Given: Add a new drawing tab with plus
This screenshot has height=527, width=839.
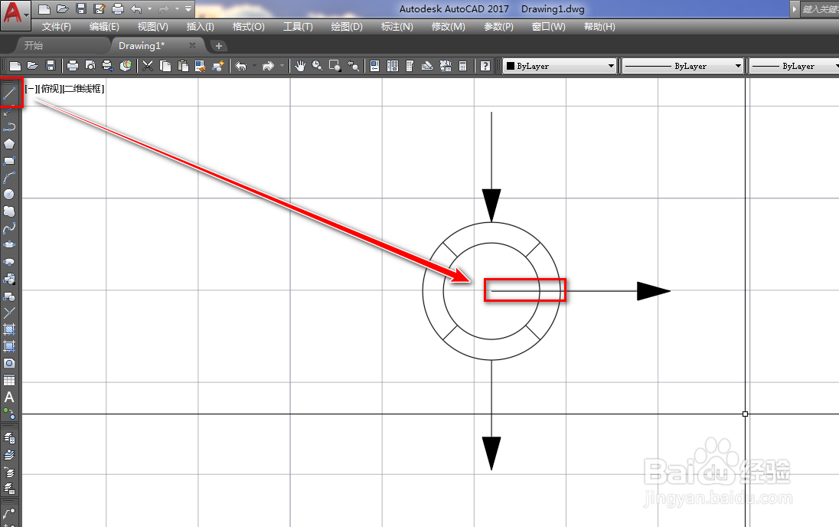Looking at the screenshot, I should coord(218,46).
